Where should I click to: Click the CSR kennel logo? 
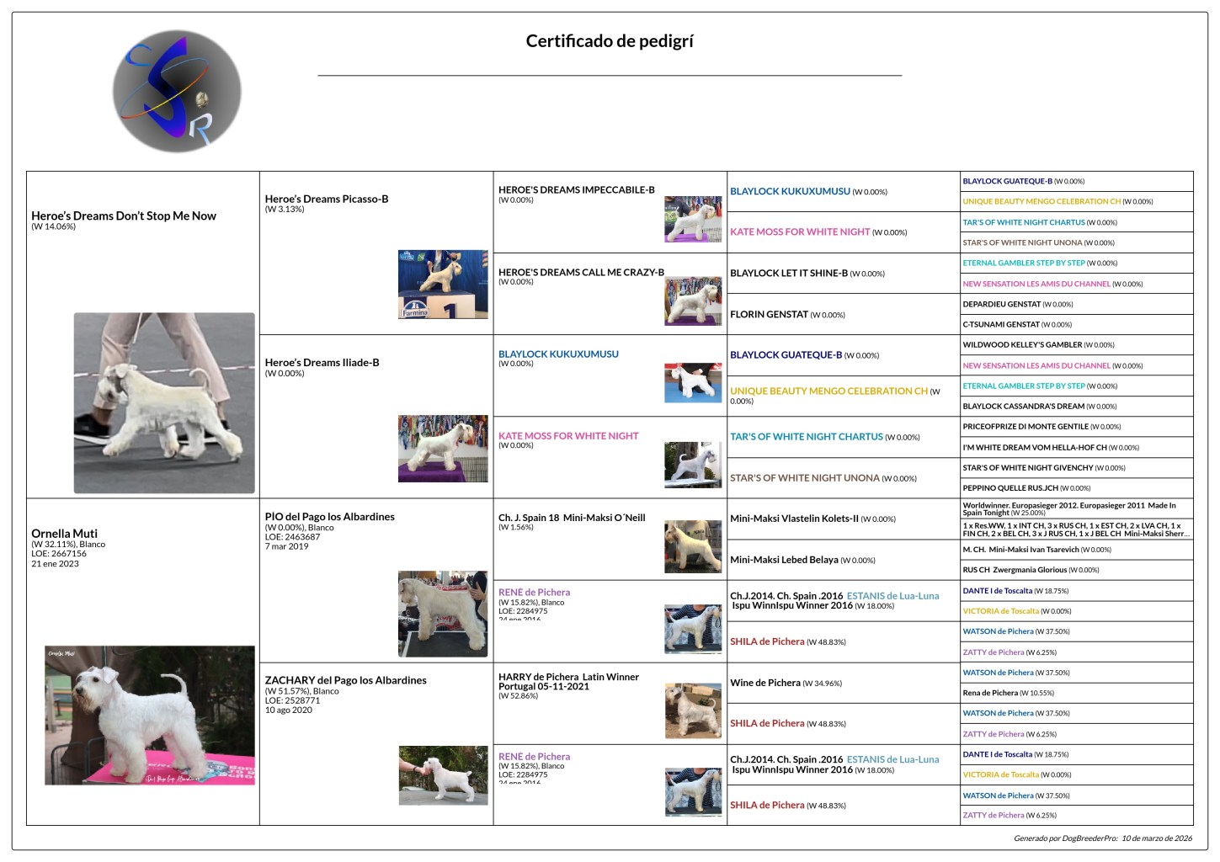click(177, 91)
